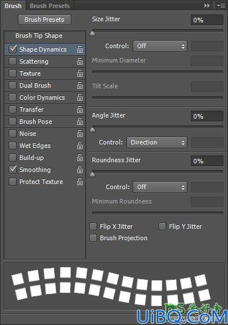Open the Roundness Jitter Control dropdown
228x325 pixels.
click(x=160, y=187)
